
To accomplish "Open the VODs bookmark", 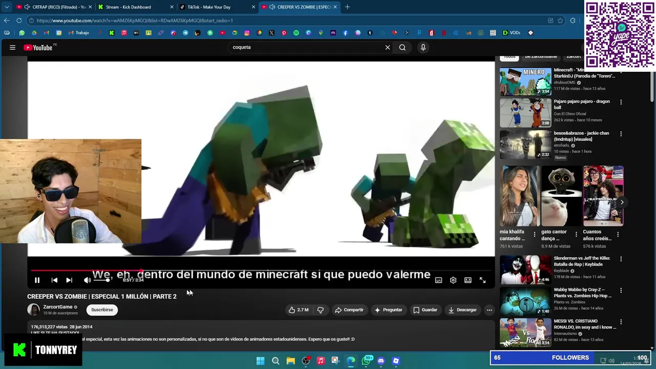I will click(511, 33).
